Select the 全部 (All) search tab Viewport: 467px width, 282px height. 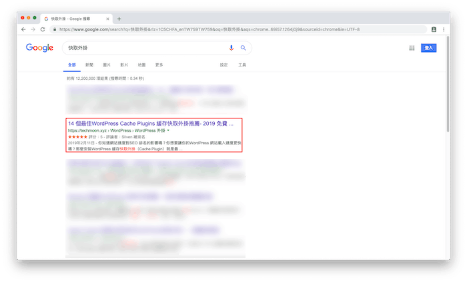[x=72, y=65]
